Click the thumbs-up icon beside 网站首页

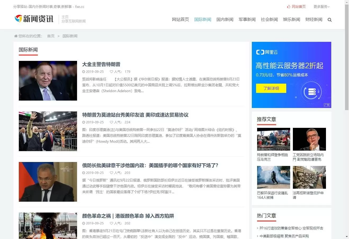click(289, 7)
